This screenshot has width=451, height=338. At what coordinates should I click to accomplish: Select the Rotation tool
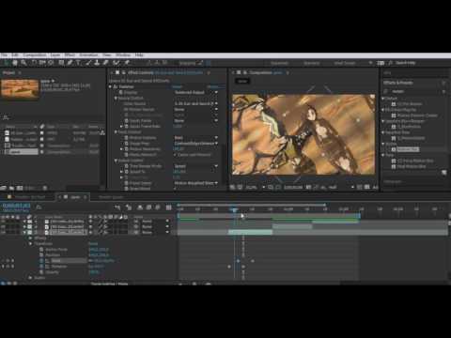point(34,63)
